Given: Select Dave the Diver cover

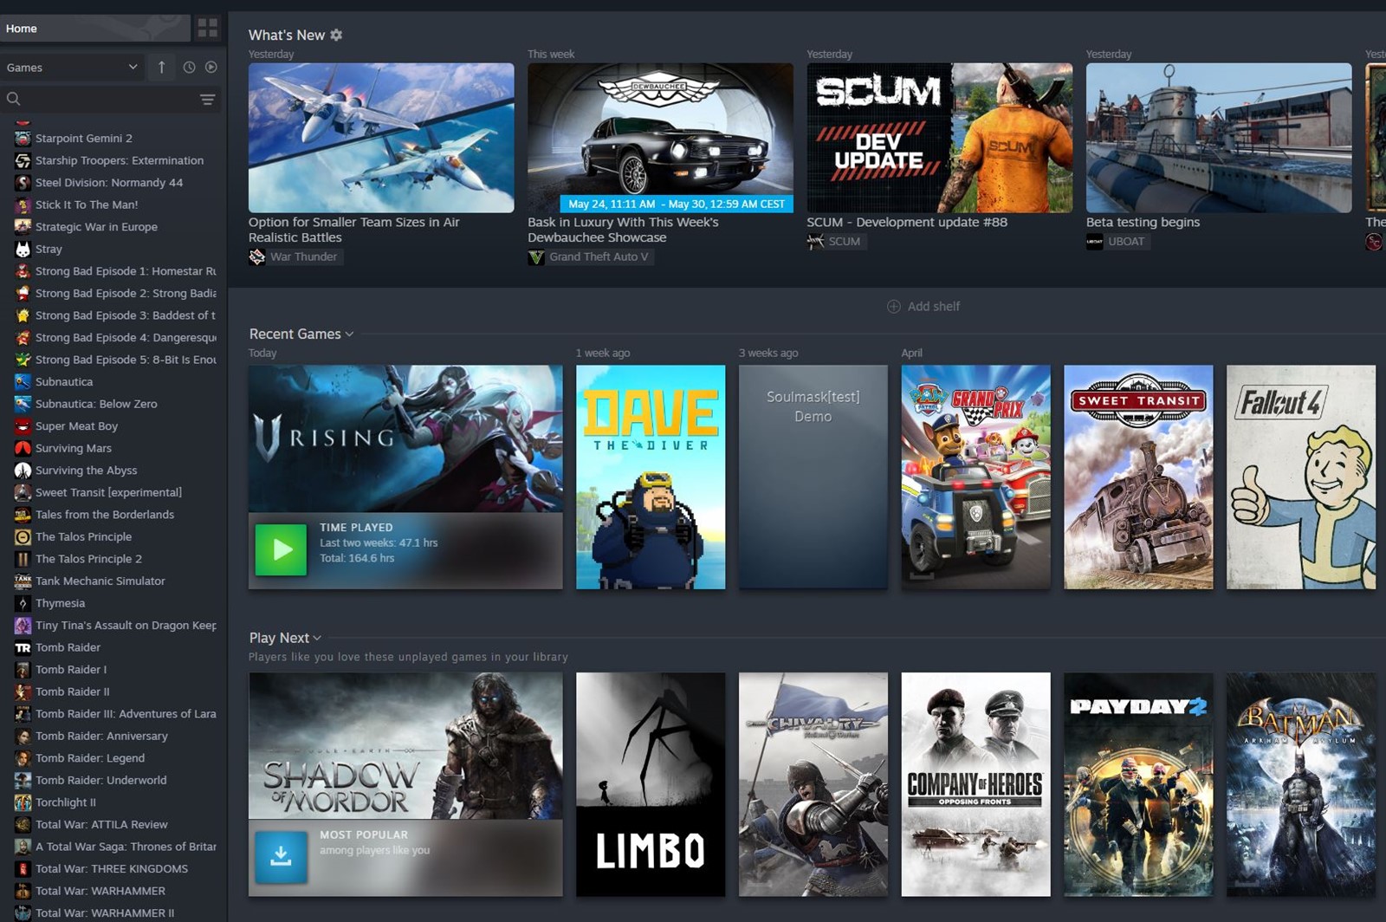Looking at the screenshot, I should pyautogui.click(x=651, y=477).
